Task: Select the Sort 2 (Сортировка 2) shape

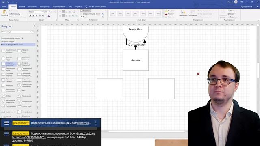Action: [x=9, y=106]
